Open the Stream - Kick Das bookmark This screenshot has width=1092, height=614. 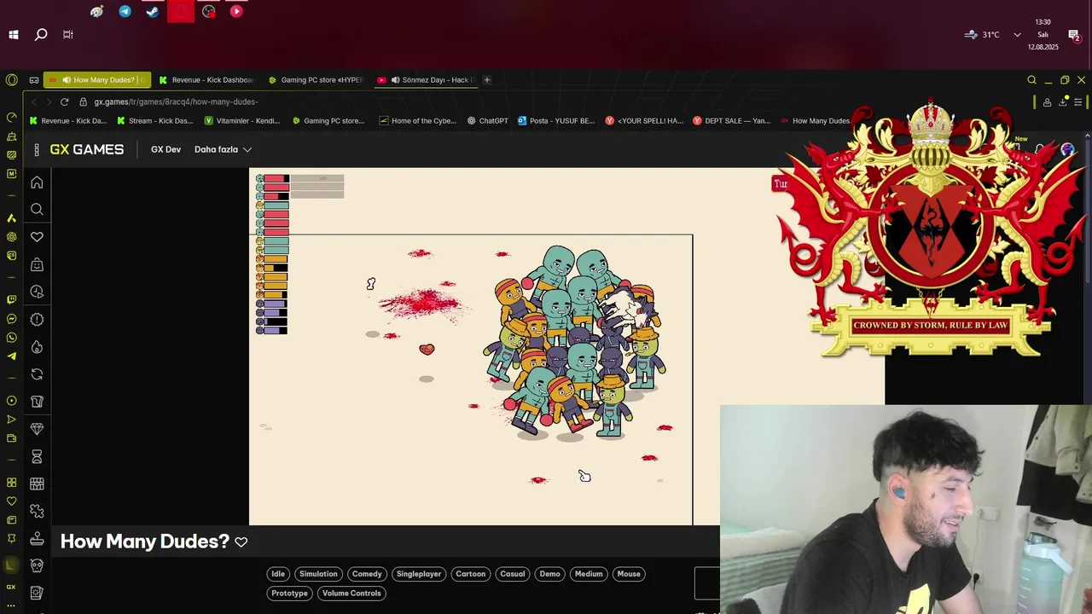tap(155, 121)
